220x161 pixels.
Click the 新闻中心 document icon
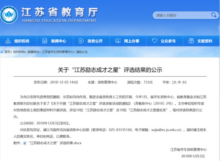46,41
